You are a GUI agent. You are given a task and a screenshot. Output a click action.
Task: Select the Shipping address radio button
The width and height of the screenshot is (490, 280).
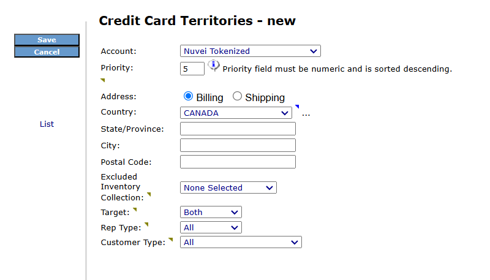pos(238,97)
